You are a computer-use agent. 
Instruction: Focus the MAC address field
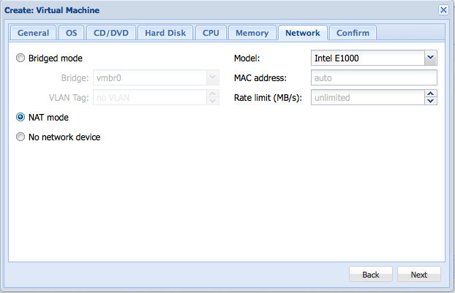click(374, 77)
